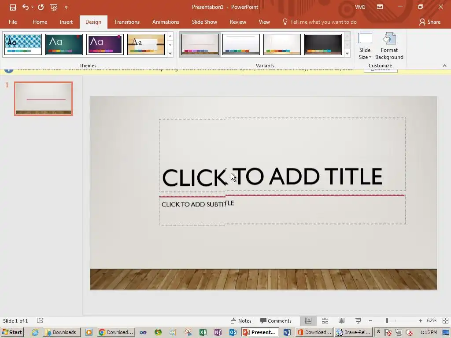
Task: Expand the Themes gallery More arrow
Action: coord(170,53)
